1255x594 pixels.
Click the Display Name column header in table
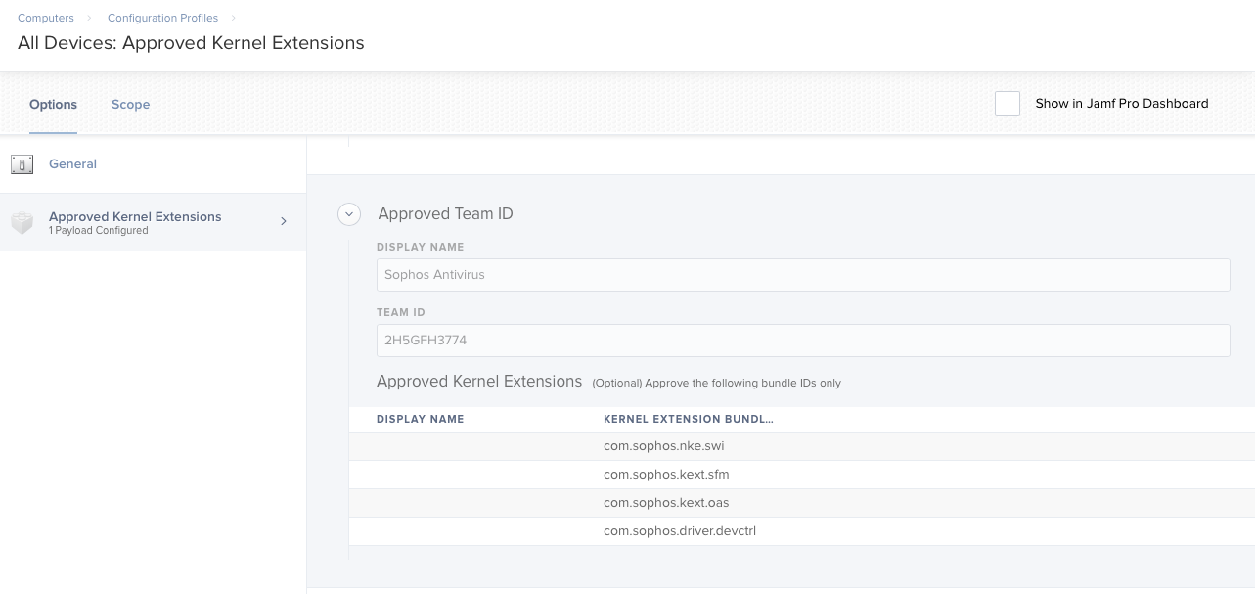pos(421,419)
